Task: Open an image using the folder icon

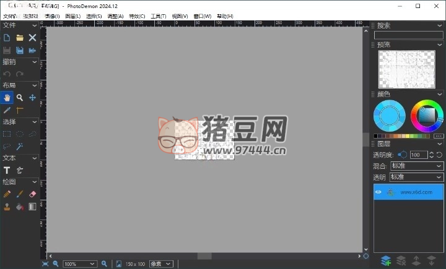Action: [x=20, y=38]
